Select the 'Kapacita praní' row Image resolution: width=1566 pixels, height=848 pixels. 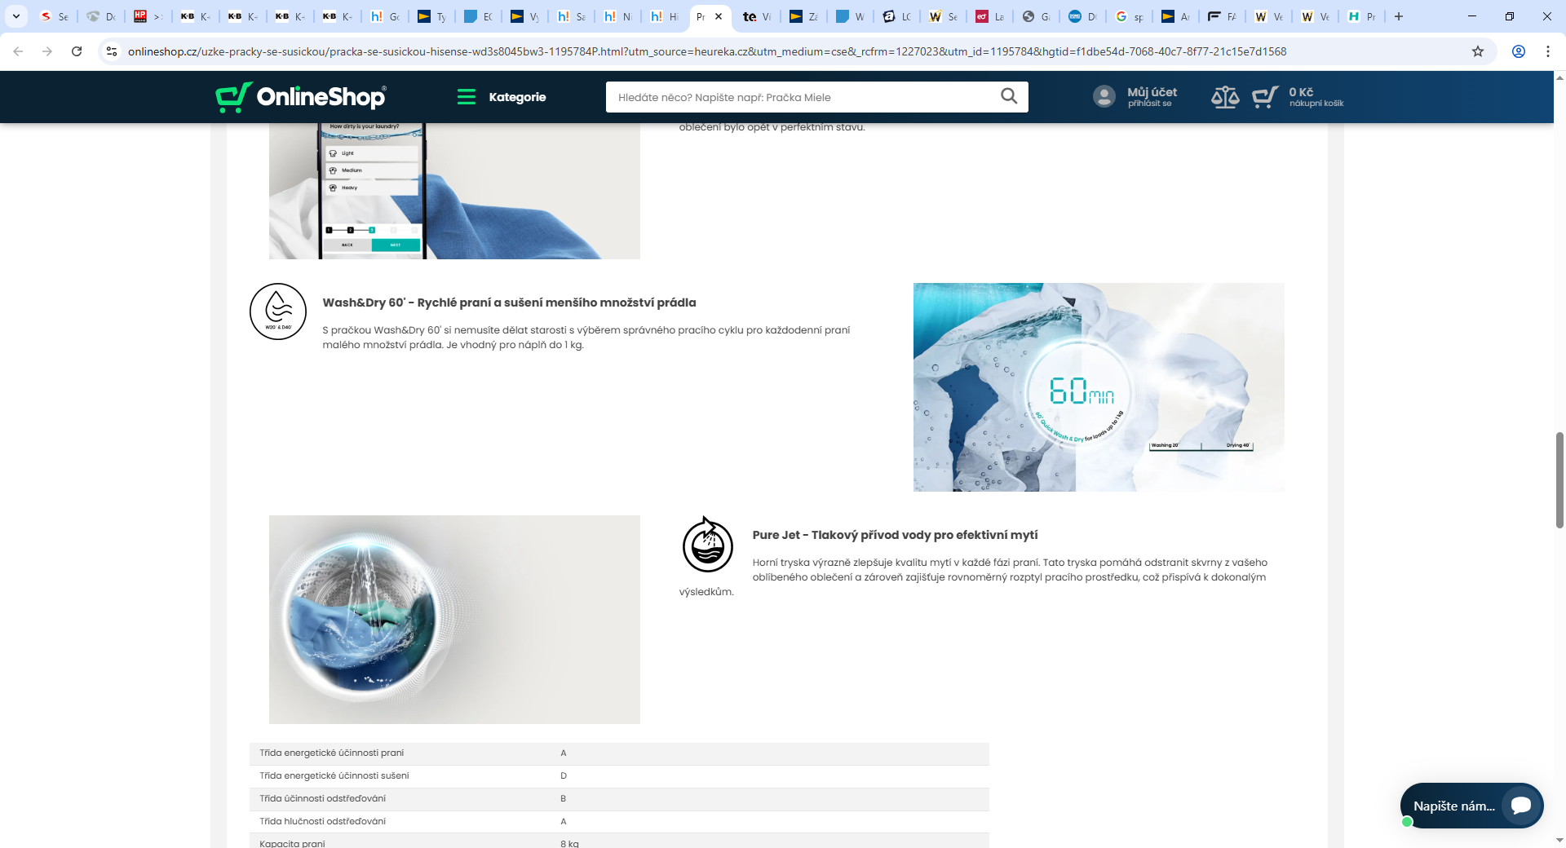[x=619, y=841]
